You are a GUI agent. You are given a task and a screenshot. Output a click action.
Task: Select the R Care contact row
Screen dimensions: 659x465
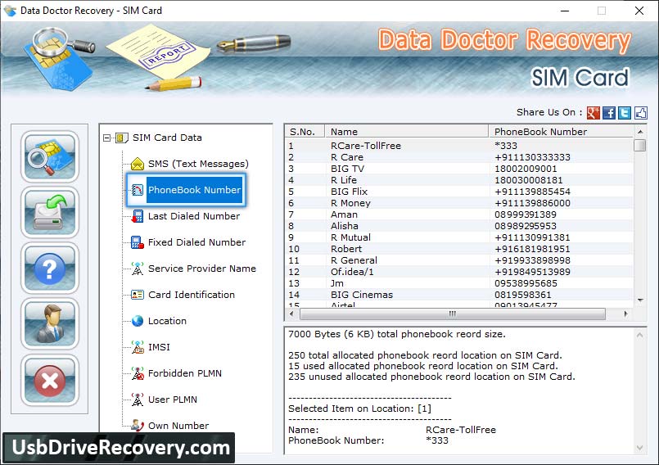pos(459,157)
